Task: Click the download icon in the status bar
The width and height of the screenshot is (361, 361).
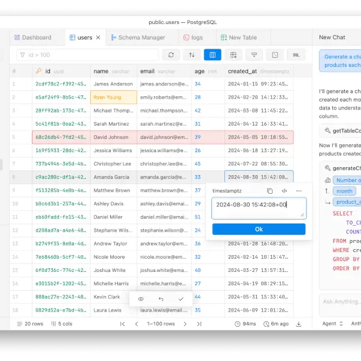Action: (x=300, y=324)
